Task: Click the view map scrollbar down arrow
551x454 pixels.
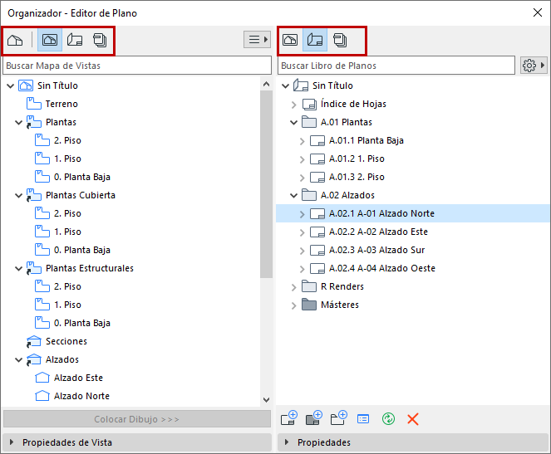Action: (267, 399)
